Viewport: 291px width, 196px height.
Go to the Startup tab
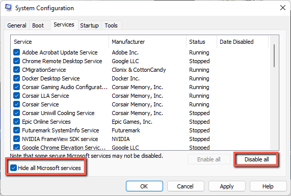90,25
